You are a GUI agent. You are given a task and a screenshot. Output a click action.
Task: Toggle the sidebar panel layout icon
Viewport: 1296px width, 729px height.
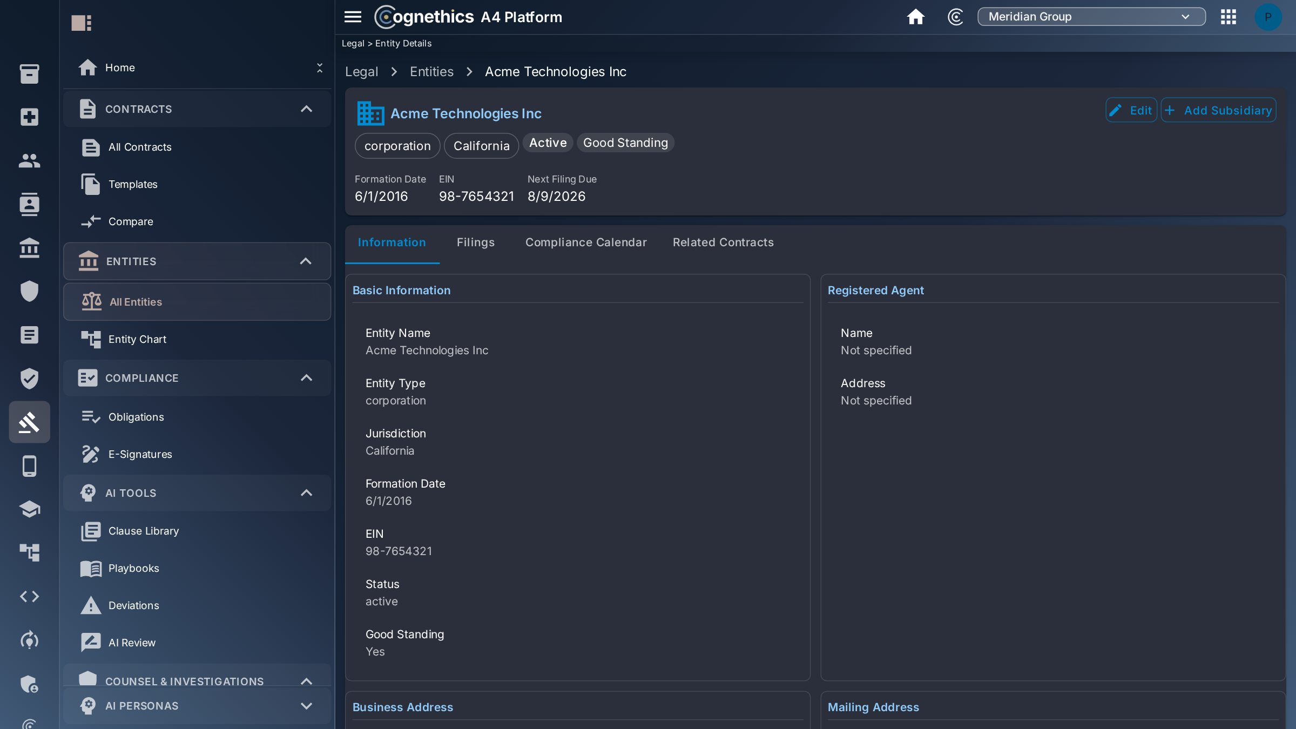[x=81, y=23]
